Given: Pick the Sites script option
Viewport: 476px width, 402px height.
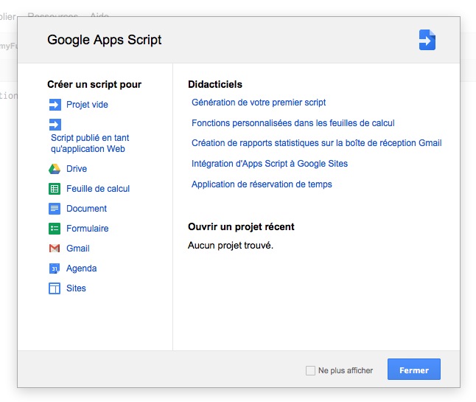Looking at the screenshot, I should pyautogui.click(x=76, y=288).
